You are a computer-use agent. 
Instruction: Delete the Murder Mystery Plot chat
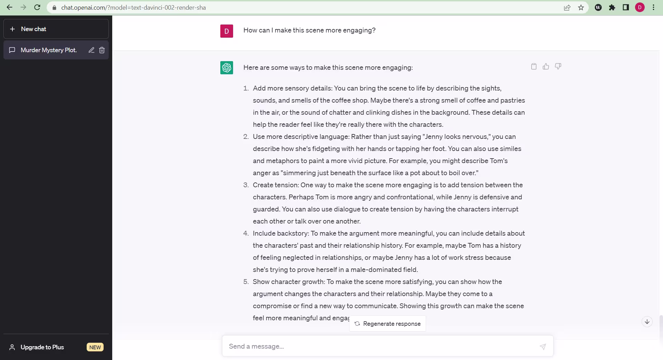(x=102, y=50)
